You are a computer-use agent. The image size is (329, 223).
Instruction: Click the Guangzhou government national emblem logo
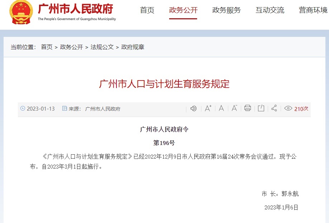coord(21,13)
